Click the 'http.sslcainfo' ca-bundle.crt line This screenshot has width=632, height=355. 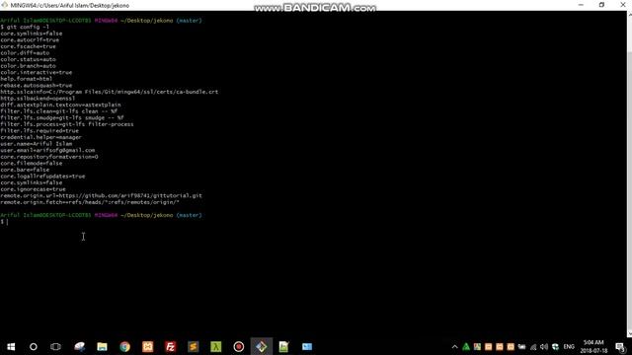pyautogui.click(x=110, y=92)
